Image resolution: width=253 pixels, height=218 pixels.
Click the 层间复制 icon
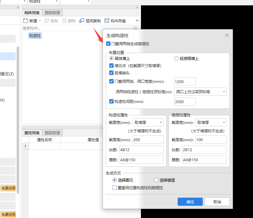(82, 21)
